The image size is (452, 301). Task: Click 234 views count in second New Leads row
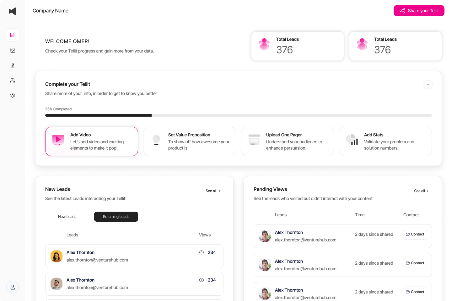(x=212, y=280)
